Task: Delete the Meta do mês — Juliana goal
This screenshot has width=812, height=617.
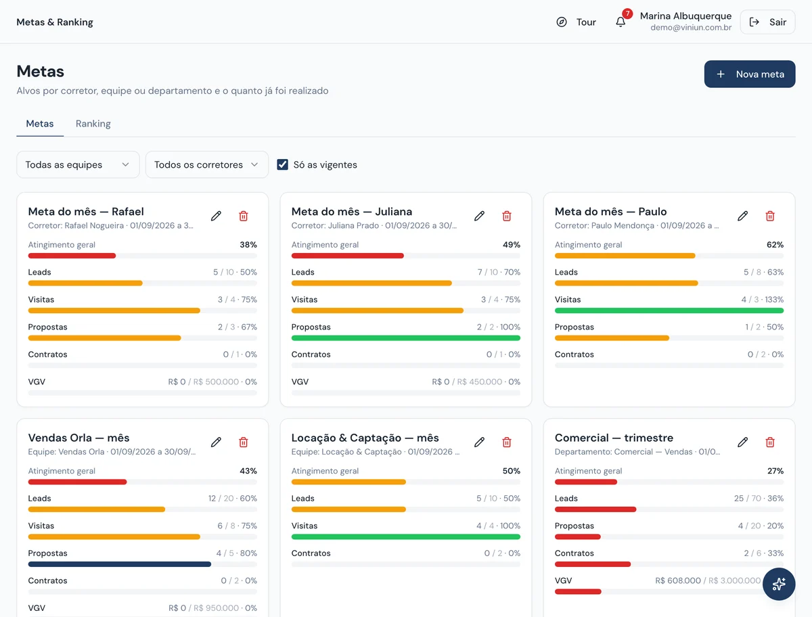Action: tap(507, 216)
